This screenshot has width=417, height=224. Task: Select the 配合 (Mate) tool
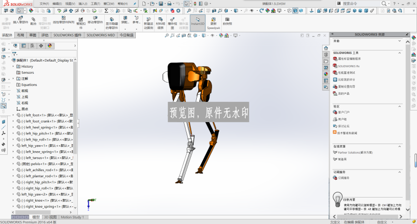33,21
